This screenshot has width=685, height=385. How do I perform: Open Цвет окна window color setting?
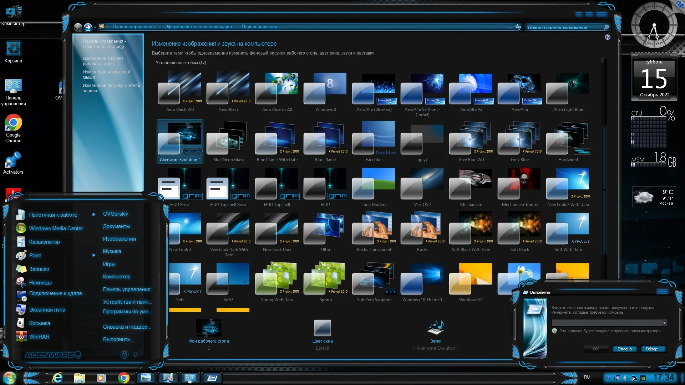coord(322,328)
